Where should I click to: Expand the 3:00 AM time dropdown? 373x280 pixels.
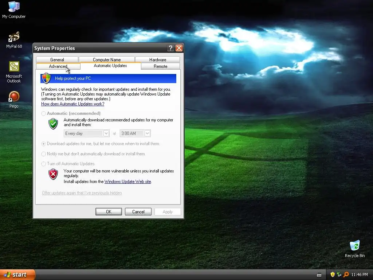tap(147, 133)
